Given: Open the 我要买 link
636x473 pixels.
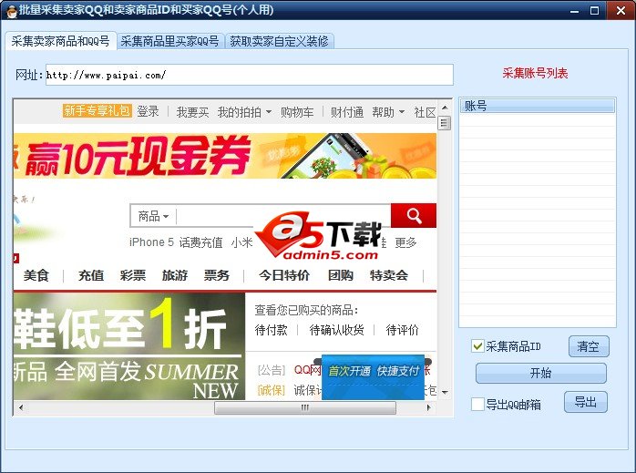Looking at the screenshot, I should click(192, 112).
